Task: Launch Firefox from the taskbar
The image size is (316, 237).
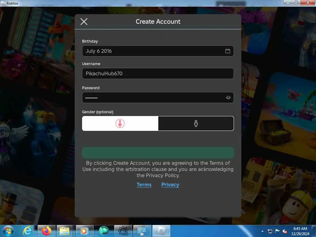Action: 46,231
